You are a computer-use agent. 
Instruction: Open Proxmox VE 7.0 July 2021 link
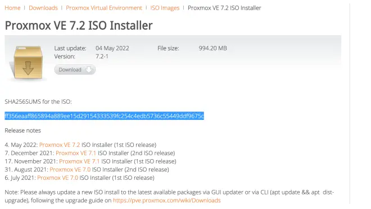tap(57, 178)
